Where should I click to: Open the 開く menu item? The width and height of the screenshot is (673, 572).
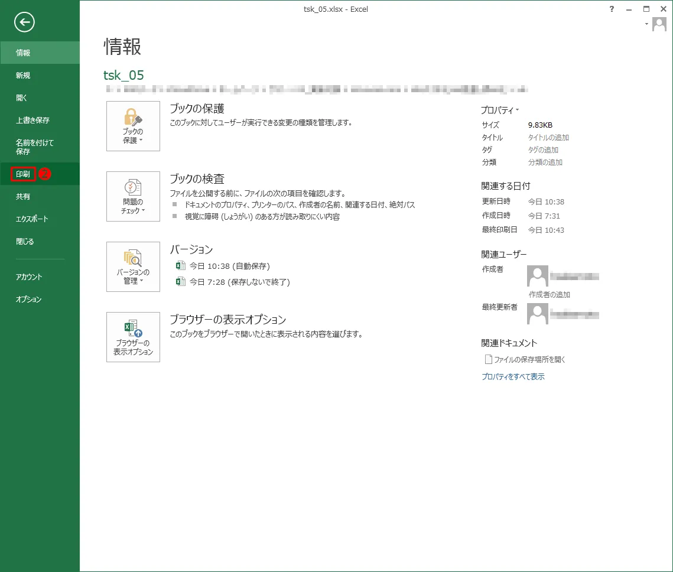[40, 98]
